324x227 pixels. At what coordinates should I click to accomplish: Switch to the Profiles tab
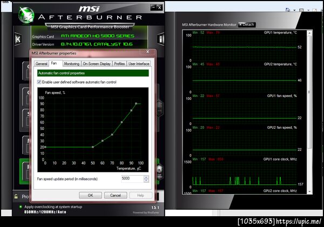tap(119, 64)
